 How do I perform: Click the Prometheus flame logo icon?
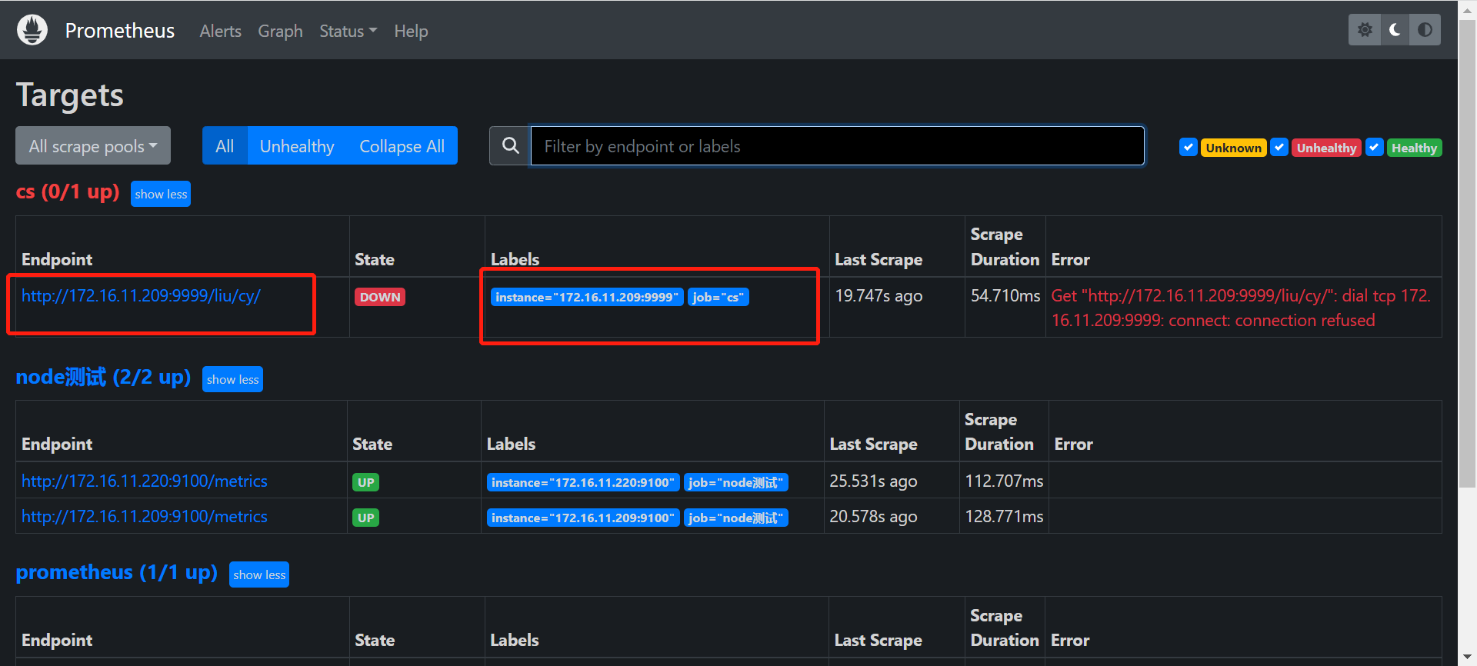(32, 30)
